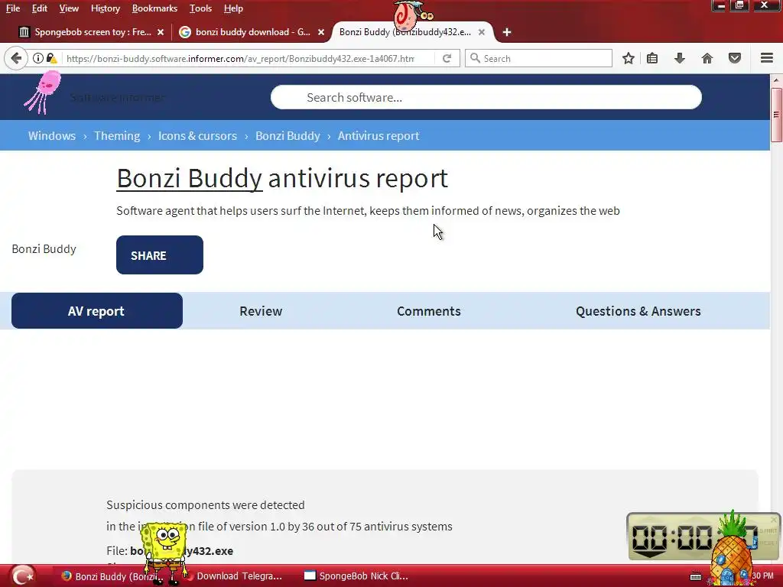Select the AV report tab
This screenshot has width=783, height=587.
[97, 311]
